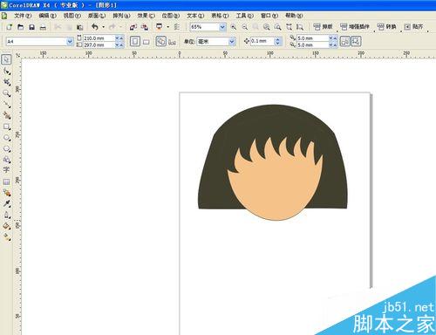This screenshot has width=436, height=335.
Task: Open the 排列 (Arrange) menu
Action: pyautogui.click(x=121, y=16)
